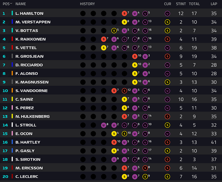This screenshot has width=222, height=182.
Task: Click Ricciardo's blue team color bar
Action: tap(12, 65)
